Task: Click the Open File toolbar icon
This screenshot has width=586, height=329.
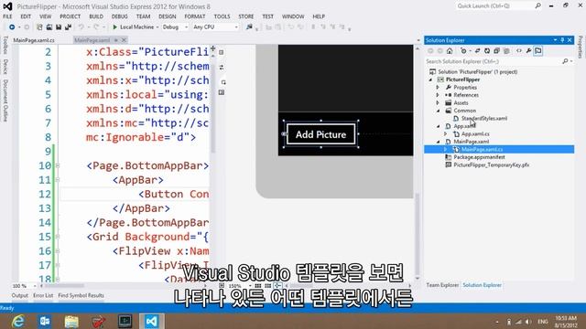Action: (49, 27)
